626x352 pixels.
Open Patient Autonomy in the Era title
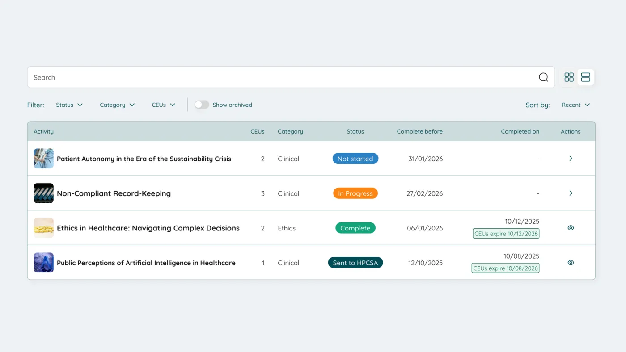[144, 159]
